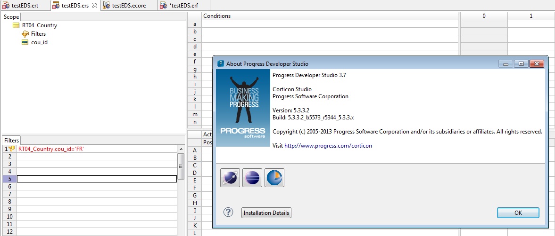Viewport: 555px width, 236px height.
Task: Close the About dialog with X
Action: (x=537, y=64)
